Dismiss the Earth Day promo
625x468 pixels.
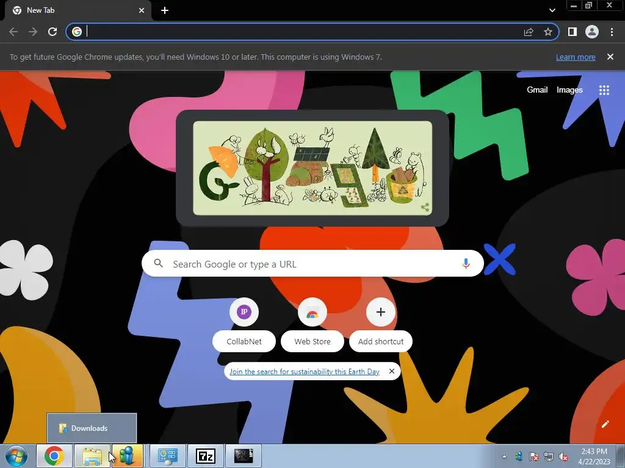(x=392, y=371)
